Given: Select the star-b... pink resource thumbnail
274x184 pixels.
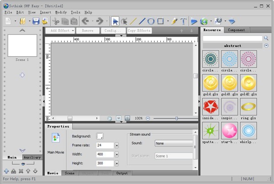Looking at the screenshot, I should tap(229, 130).
